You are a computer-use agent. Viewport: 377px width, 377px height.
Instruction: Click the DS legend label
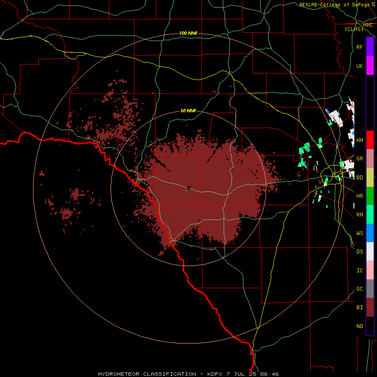(359, 251)
